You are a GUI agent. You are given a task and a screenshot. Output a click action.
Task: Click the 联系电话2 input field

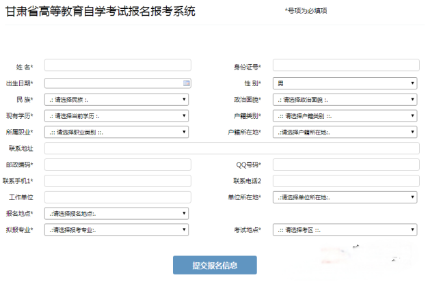click(345, 181)
